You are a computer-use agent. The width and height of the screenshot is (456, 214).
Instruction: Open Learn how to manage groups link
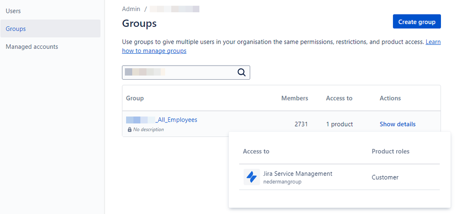154,51
